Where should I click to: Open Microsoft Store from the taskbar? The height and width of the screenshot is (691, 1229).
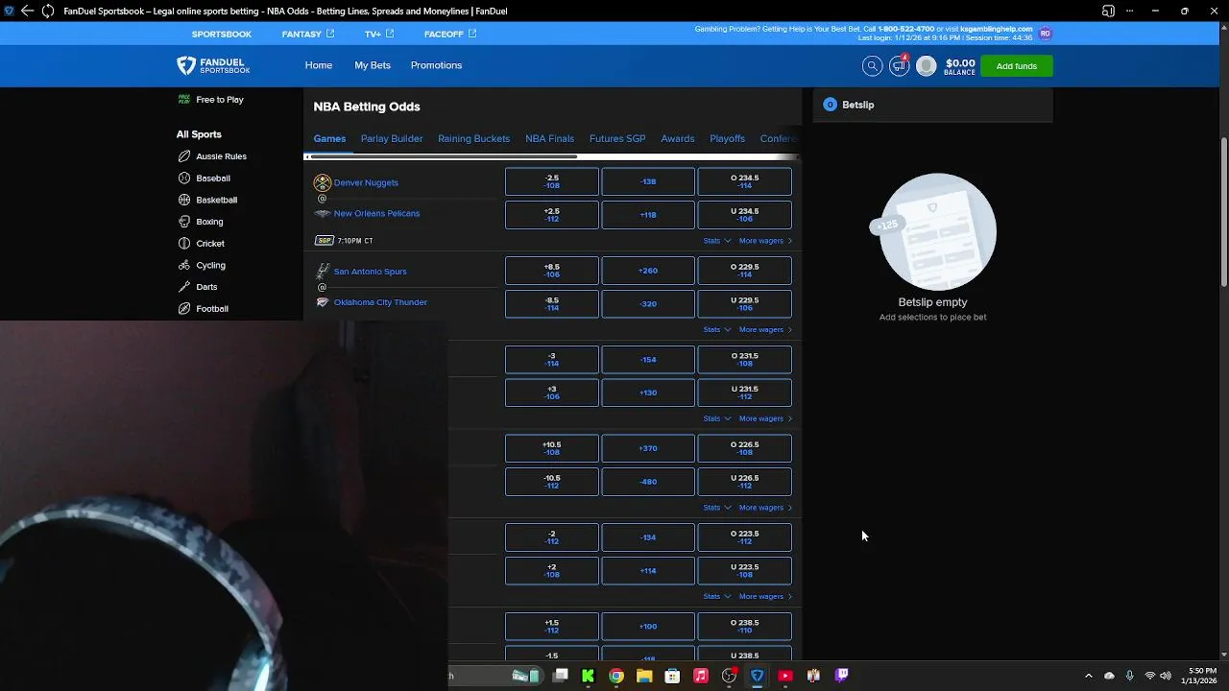pos(672,676)
